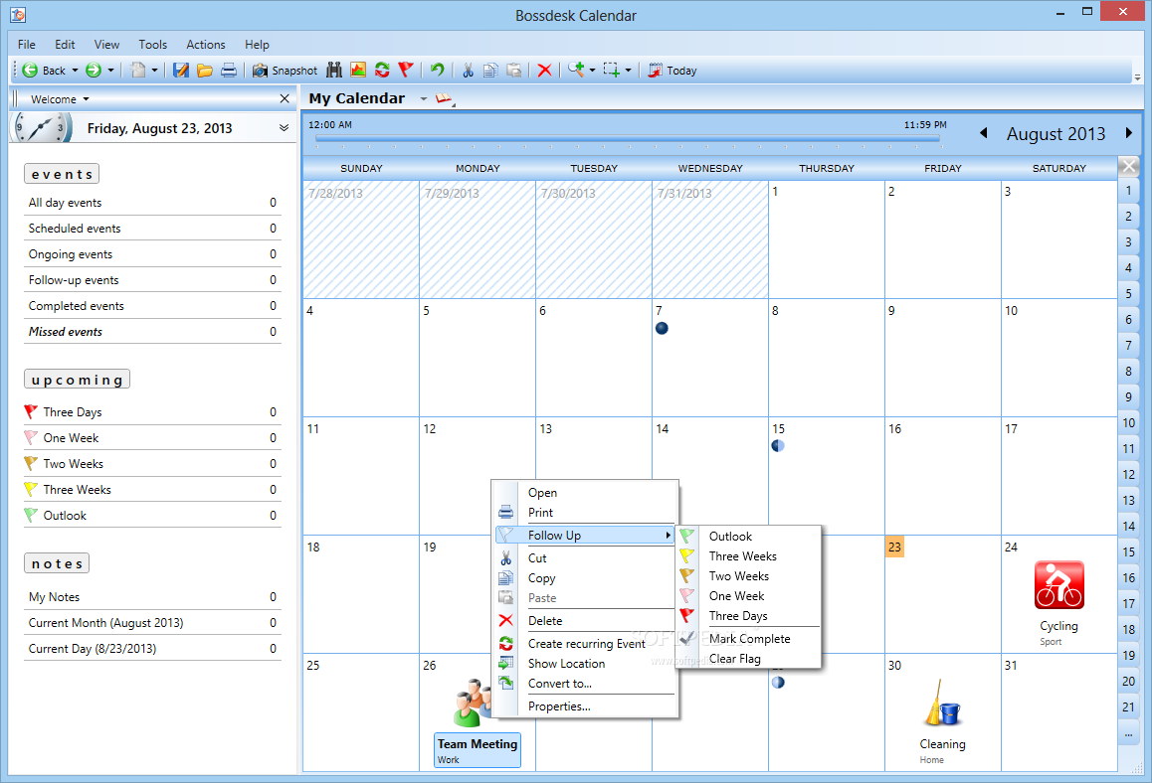Open the Edit menu

point(65,45)
